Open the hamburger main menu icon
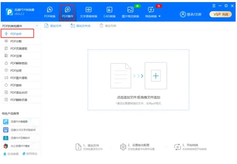This screenshot has width=237, height=164. (214, 6)
